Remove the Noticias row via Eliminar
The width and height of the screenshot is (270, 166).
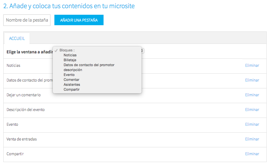(x=252, y=65)
